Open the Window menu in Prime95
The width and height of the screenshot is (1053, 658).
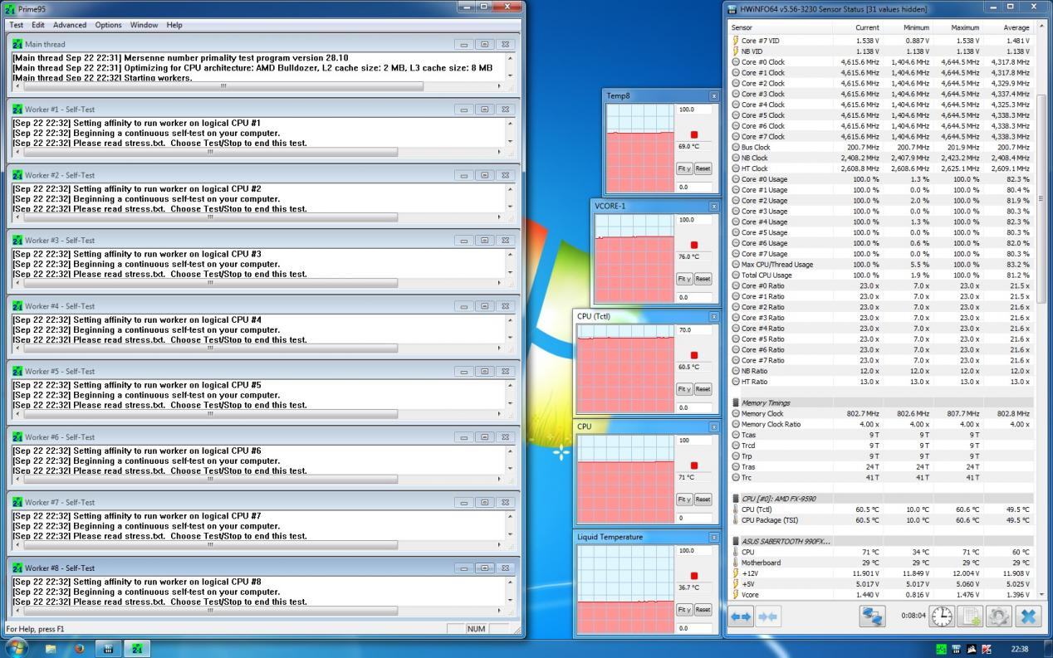coord(144,25)
